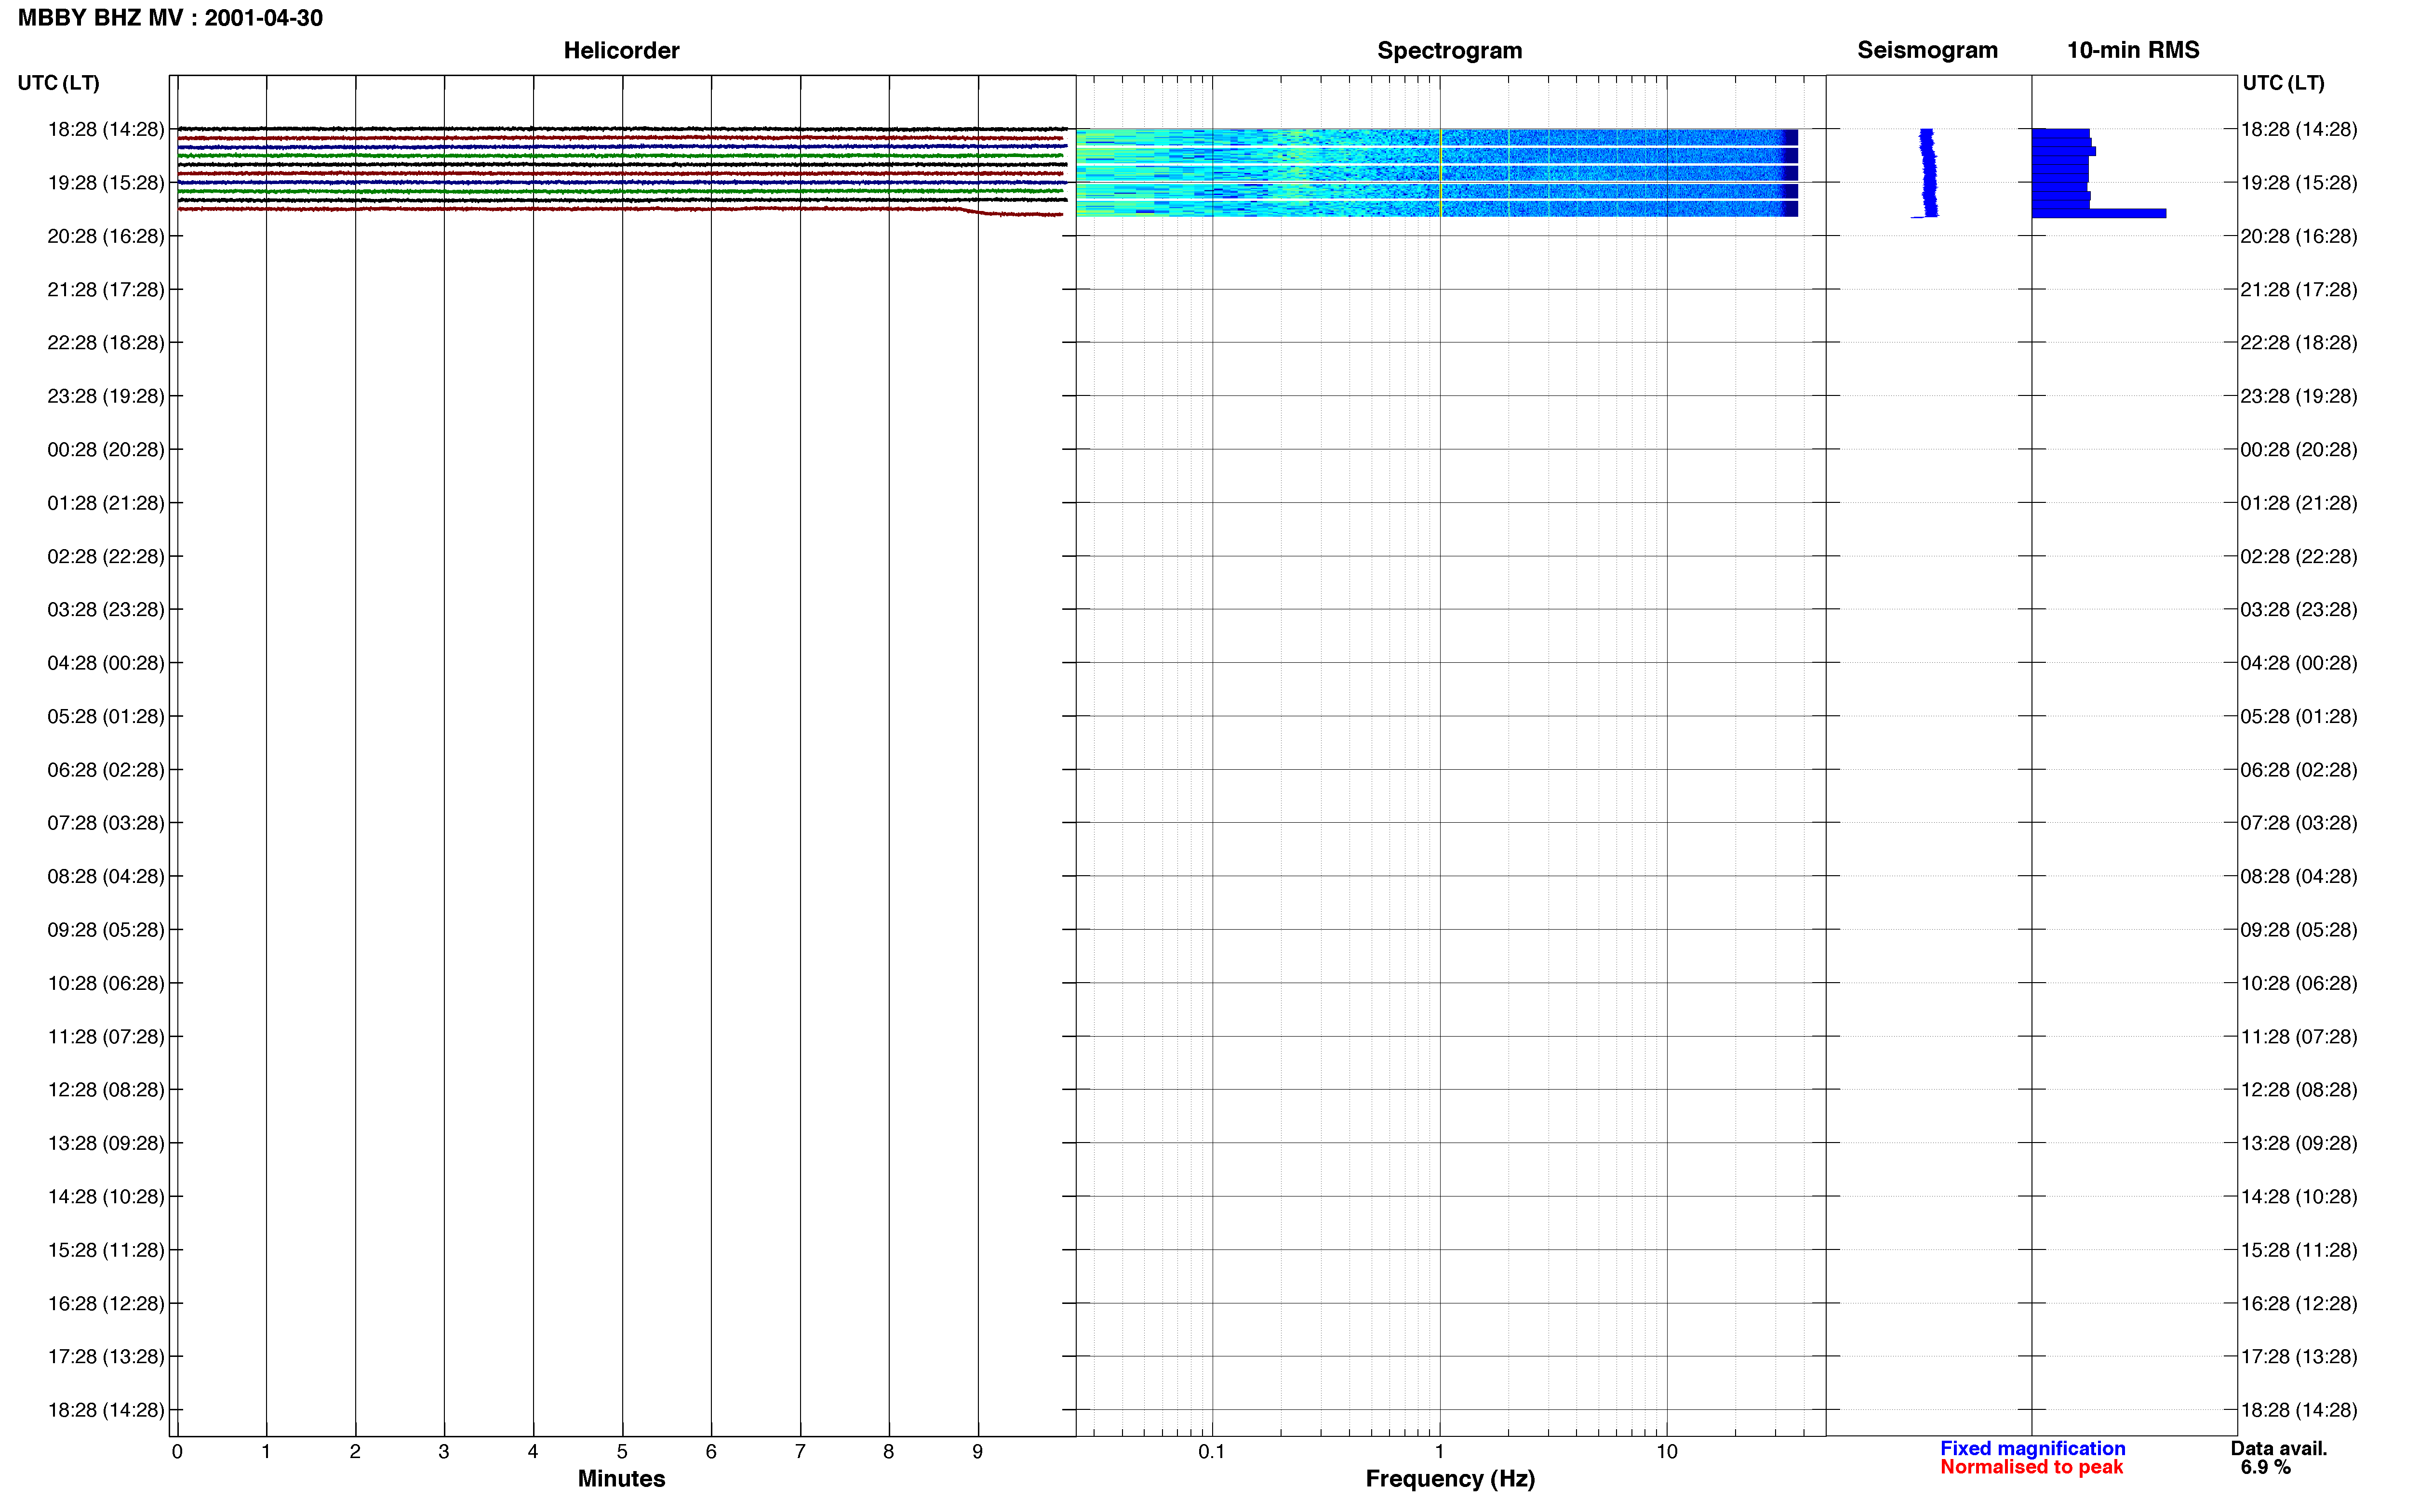Click the Minutes axis label
The width and height of the screenshot is (2419, 1512).
coord(621,1478)
